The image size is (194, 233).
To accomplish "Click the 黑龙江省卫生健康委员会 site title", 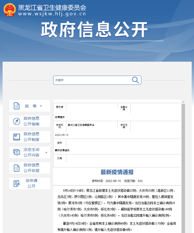I will [52, 8].
